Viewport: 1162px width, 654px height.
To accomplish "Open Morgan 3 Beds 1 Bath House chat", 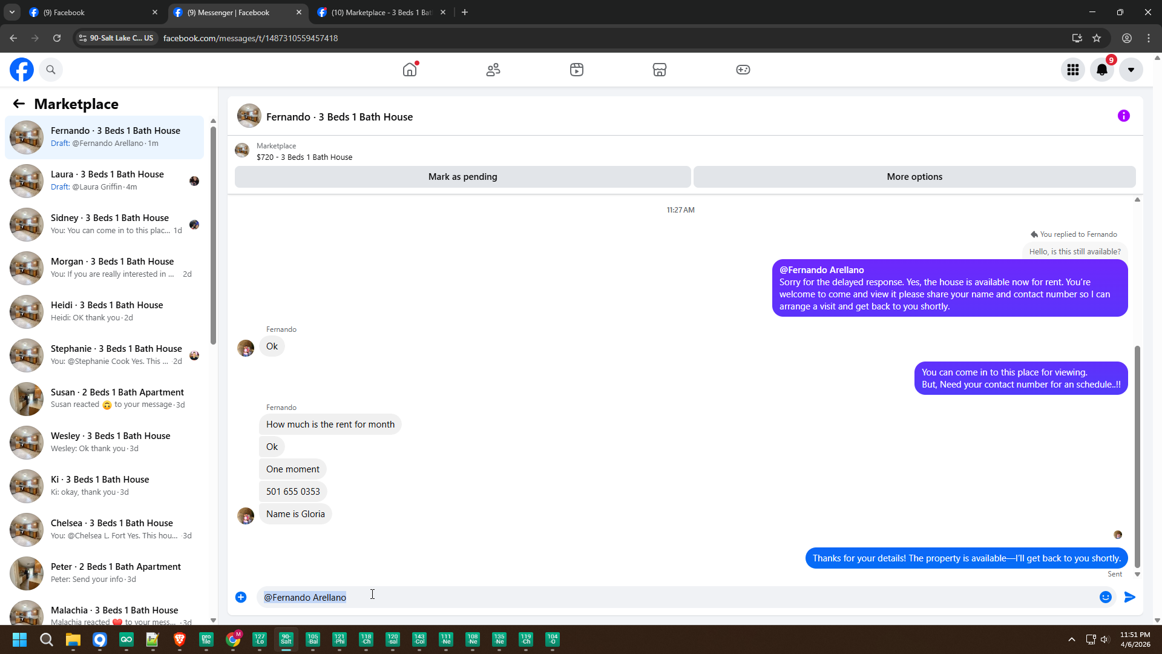I will coord(104,268).
